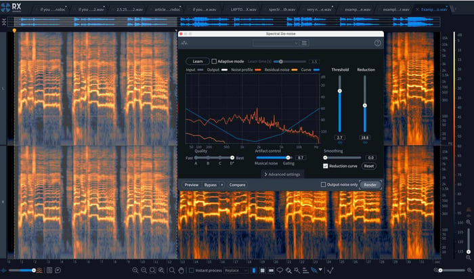
Task: Click the module chain icon in De-noise window
Action: [x=184, y=43]
